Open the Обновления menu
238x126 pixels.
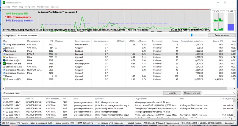[43, 7]
